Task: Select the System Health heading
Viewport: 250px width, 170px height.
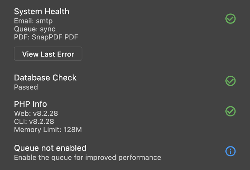Action: pos(42,12)
